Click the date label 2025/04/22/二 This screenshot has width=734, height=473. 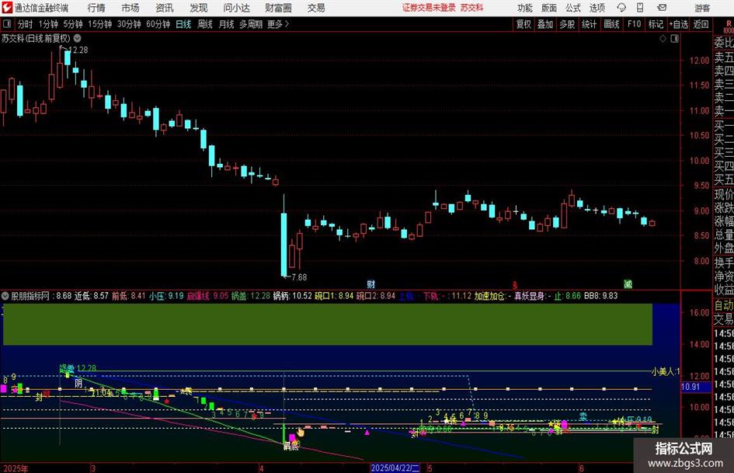click(395, 468)
